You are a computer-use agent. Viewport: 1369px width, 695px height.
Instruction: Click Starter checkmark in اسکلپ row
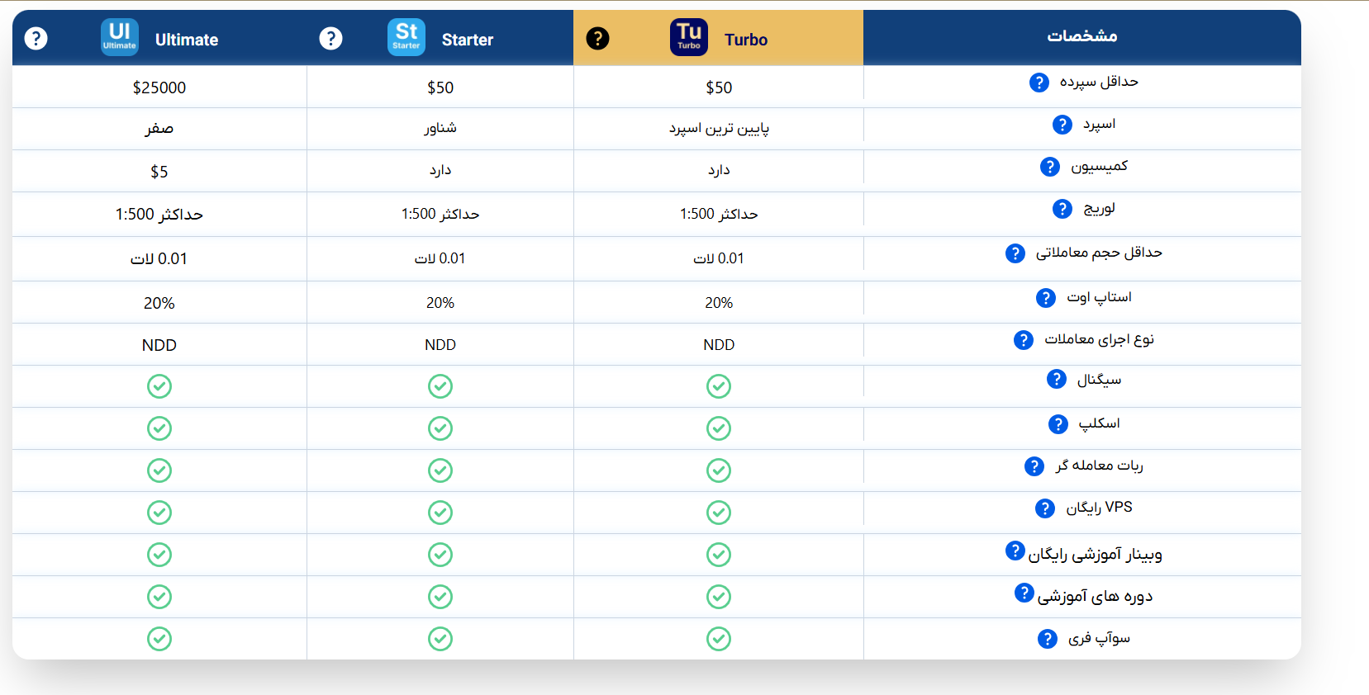pyautogui.click(x=440, y=428)
